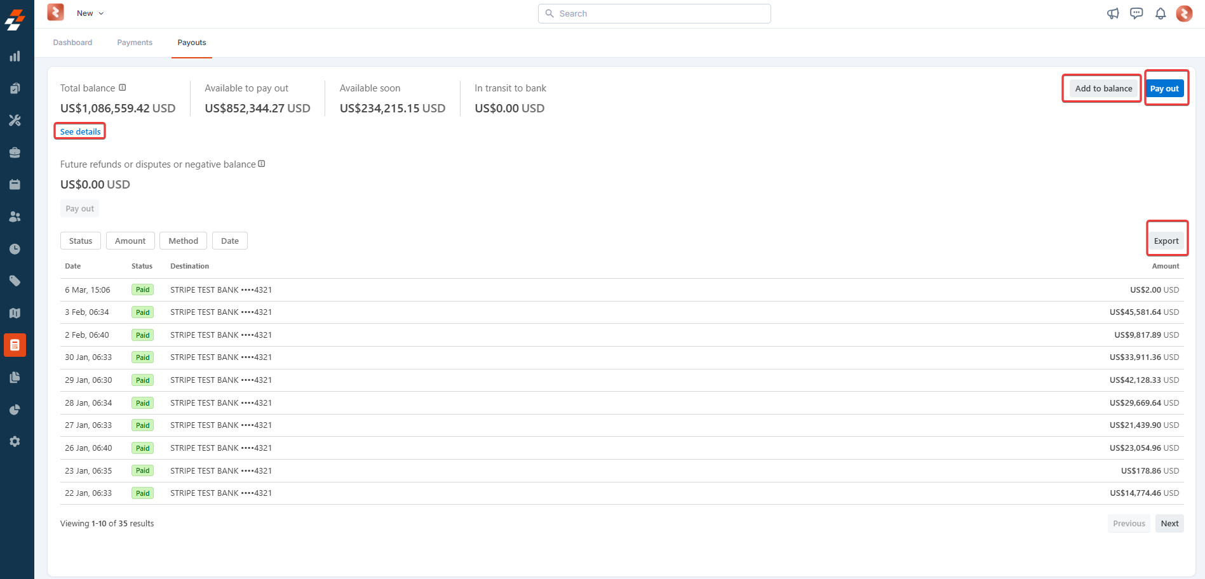Open the price tag sidebar icon
Screen dimensions: 1205x579
(15, 281)
